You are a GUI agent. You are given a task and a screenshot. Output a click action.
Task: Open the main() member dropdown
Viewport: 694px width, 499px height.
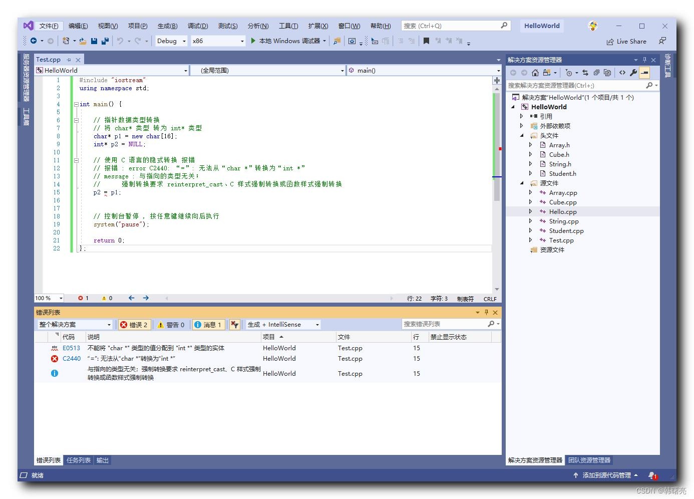424,71
